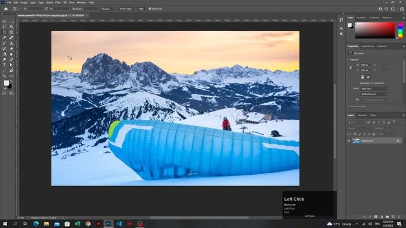Select the Dodge tool
406x228 pixels.
coord(4,60)
